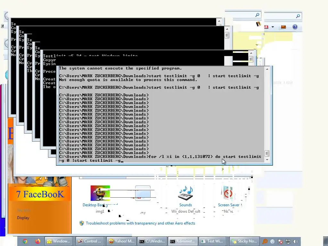Open the Desktop Background thumbnail image
The width and height of the screenshot is (328, 246).
point(100,193)
